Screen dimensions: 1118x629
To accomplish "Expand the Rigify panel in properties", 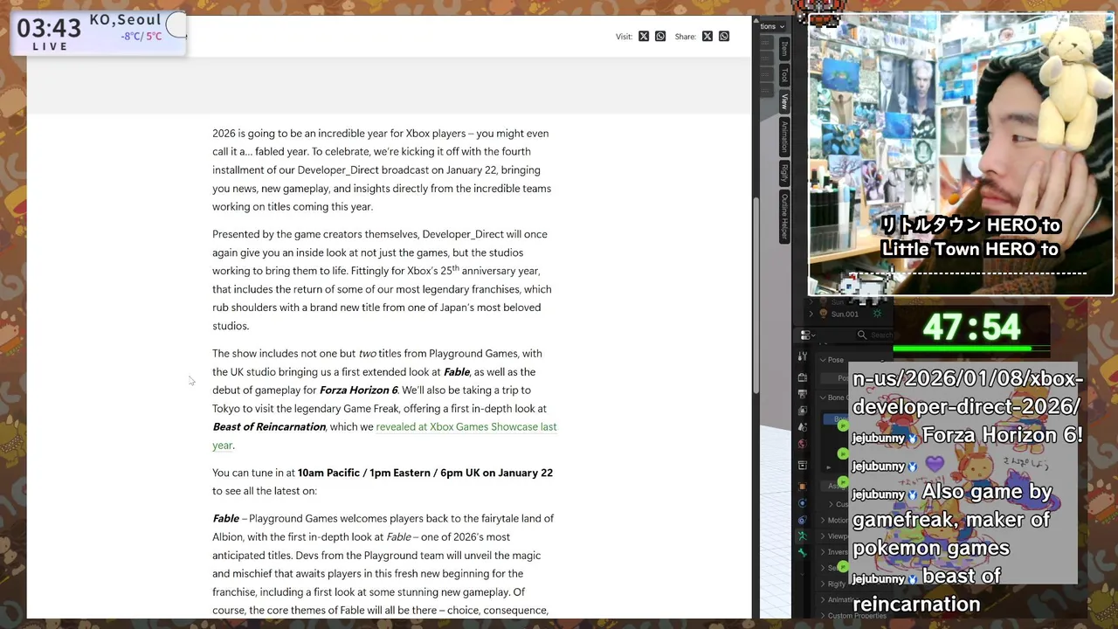I will tap(822, 583).
